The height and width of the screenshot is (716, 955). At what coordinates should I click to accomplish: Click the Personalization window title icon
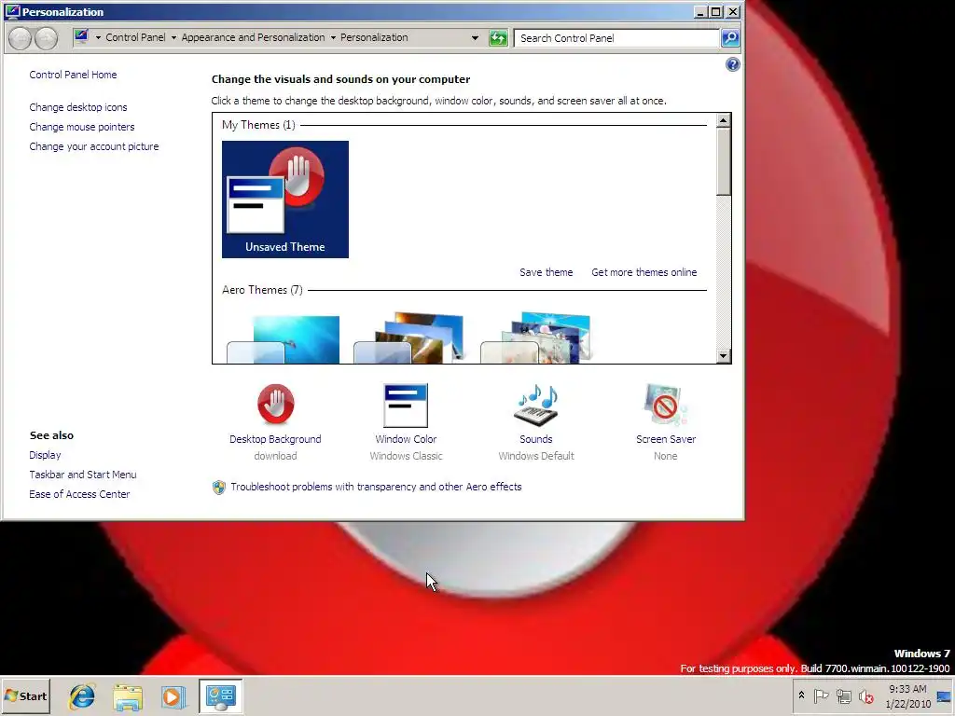(x=12, y=11)
